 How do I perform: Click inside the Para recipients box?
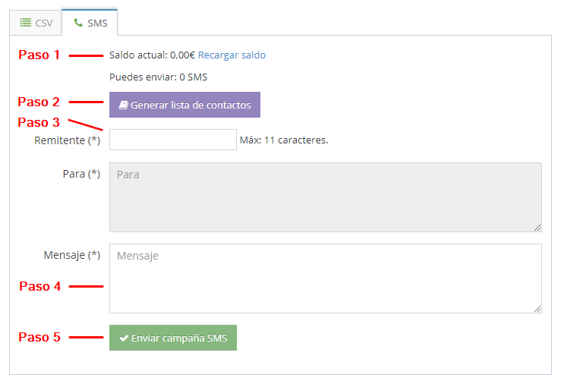click(325, 197)
